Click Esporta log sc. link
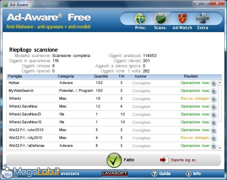227x180 pixels. pos(184,160)
